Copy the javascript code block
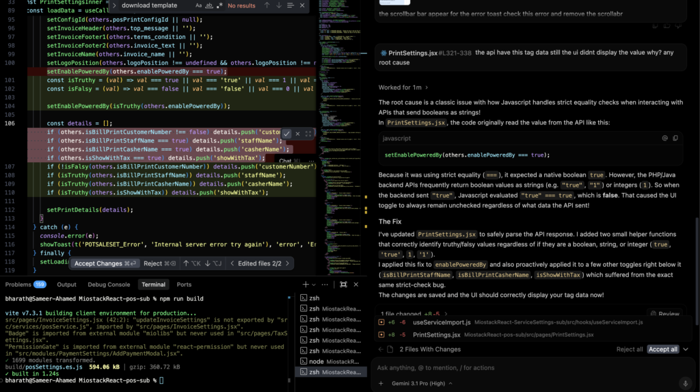The width and height of the screenshot is (700, 392). coord(675,138)
